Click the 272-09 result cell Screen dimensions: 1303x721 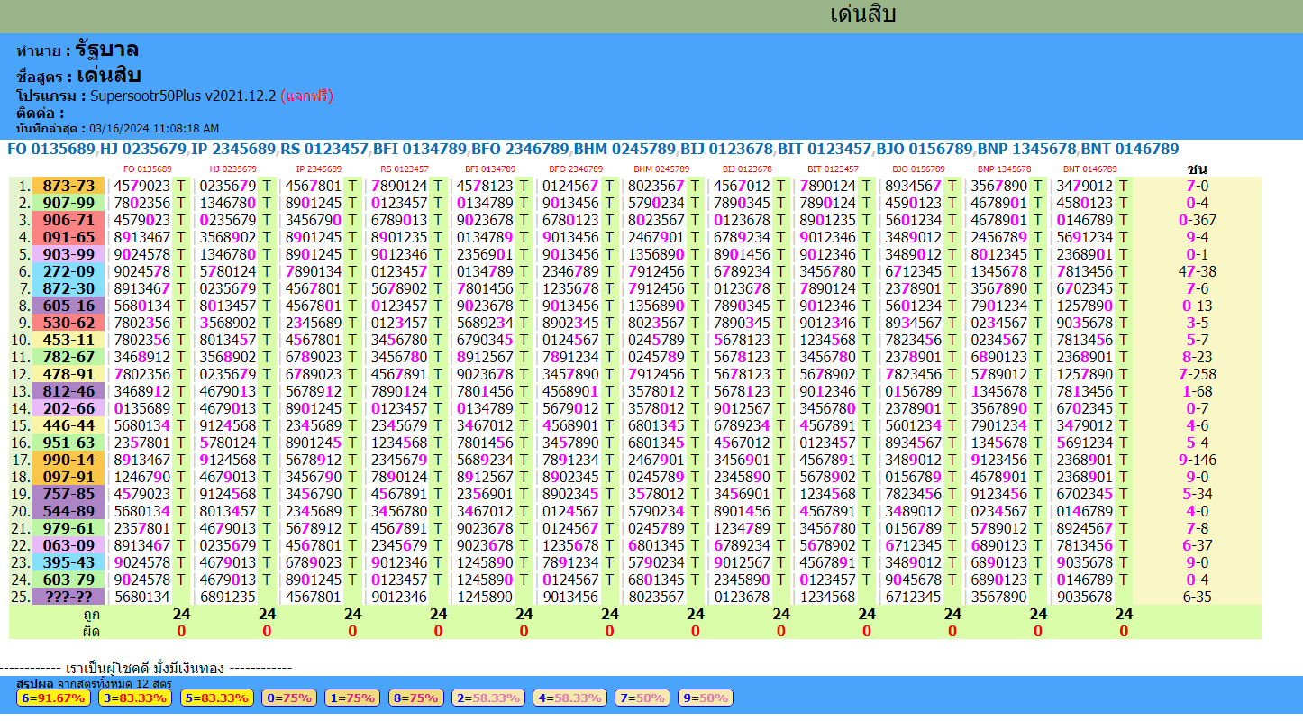(x=68, y=271)
